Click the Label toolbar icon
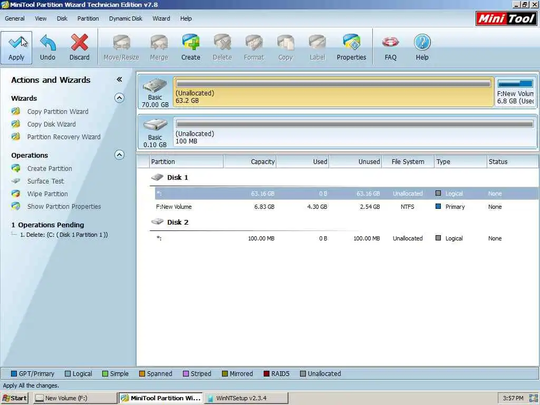Image resolution: width=540 pixels, height=405 pixels. 317,47
